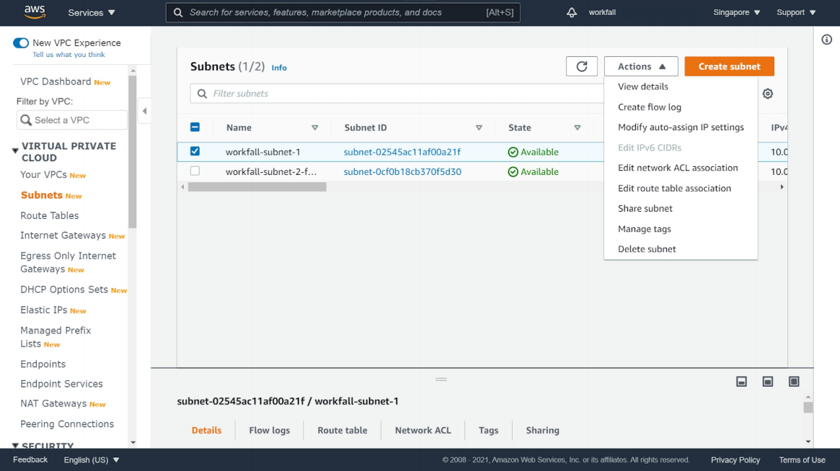Uncheck the workfall-subnet-1 row checkbox
The image size is (840, 471).
(195, 151)
